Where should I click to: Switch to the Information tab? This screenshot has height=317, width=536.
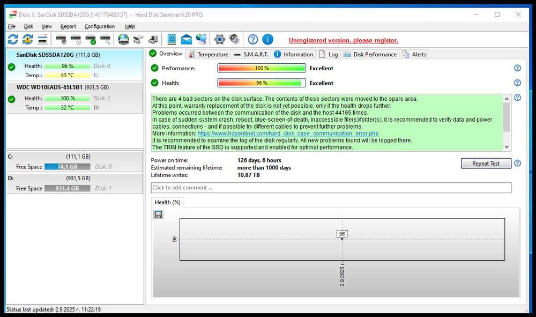point(294,54)
